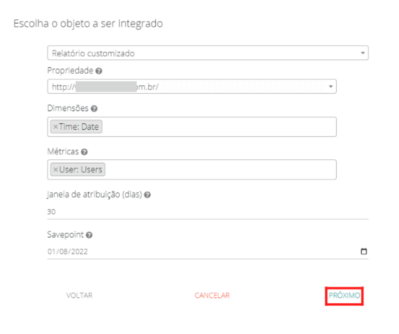Remove the User: Users metric tag
399x334 pixels.
coord(55,170)
